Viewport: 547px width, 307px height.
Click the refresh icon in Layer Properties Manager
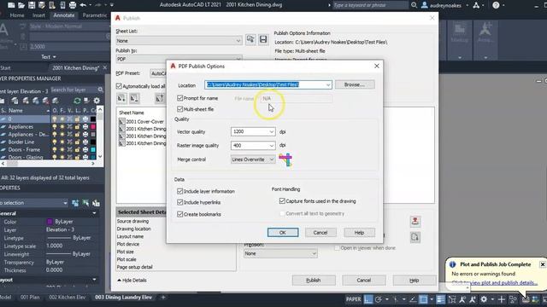pos(77,101)
